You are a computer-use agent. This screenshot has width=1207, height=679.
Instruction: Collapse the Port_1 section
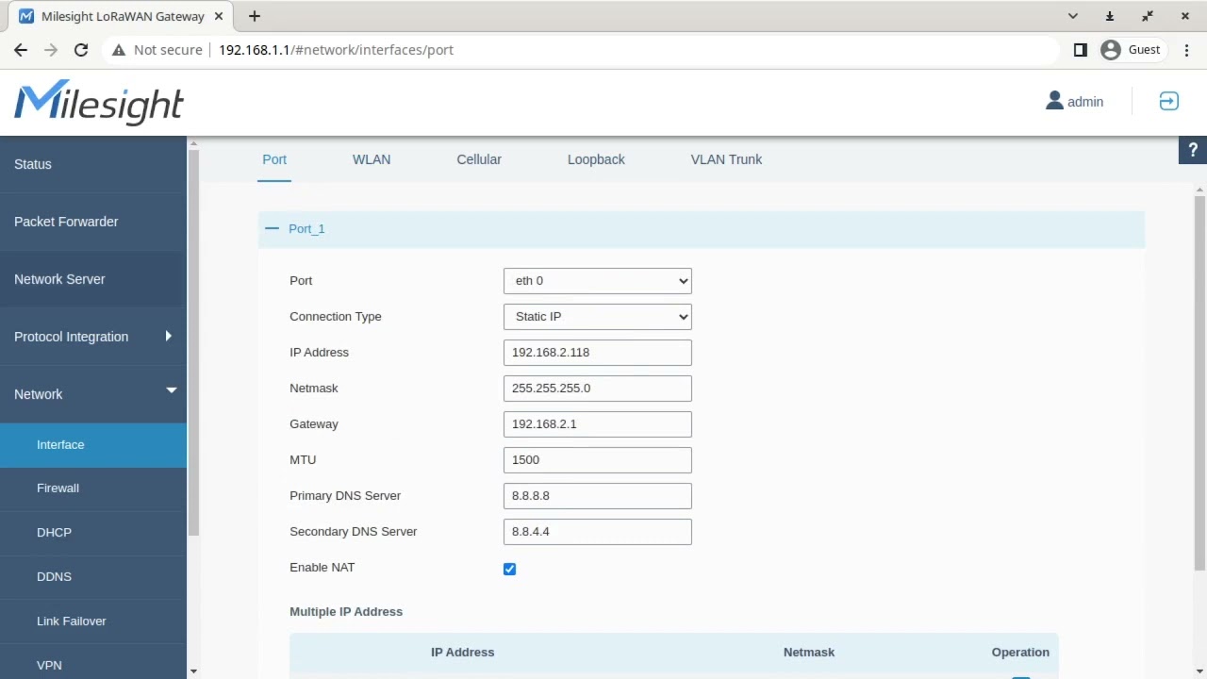(x=273, y=228)
